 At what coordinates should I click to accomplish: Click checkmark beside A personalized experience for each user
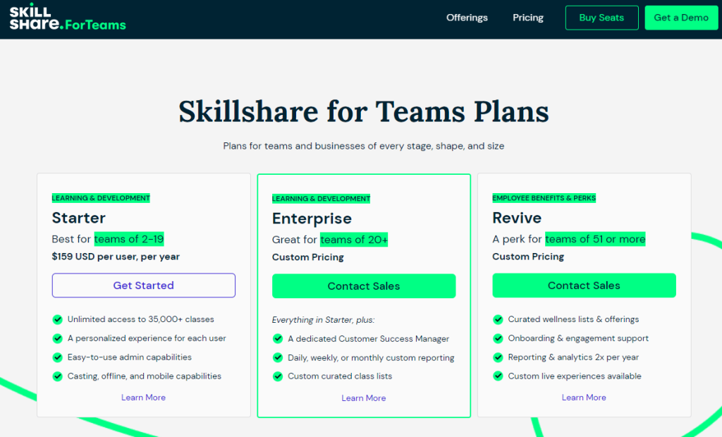58,338
